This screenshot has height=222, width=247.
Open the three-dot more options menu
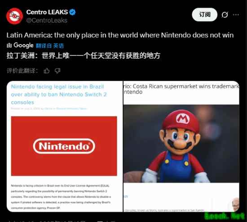pyautogui.click(x=236, y=15)
